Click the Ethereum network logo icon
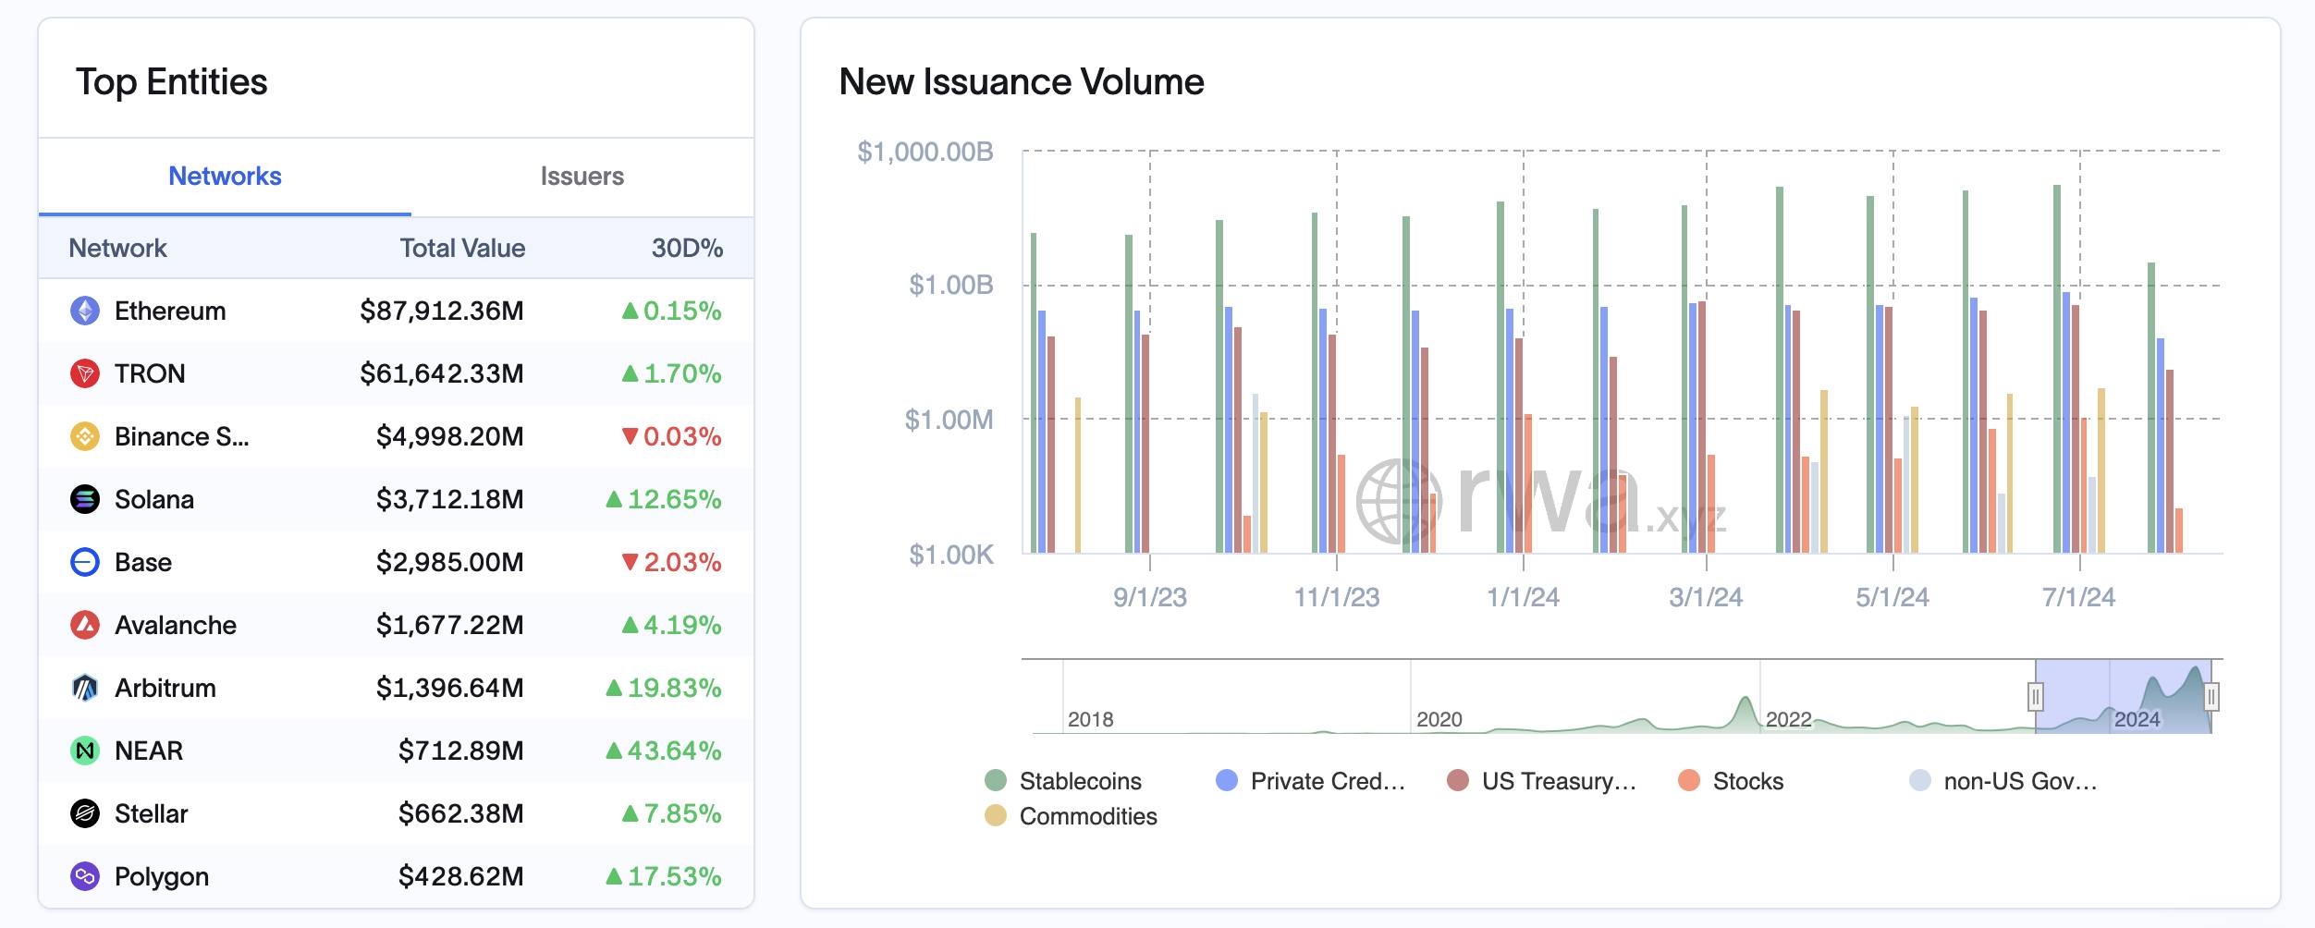 click(x=85, y=311)
